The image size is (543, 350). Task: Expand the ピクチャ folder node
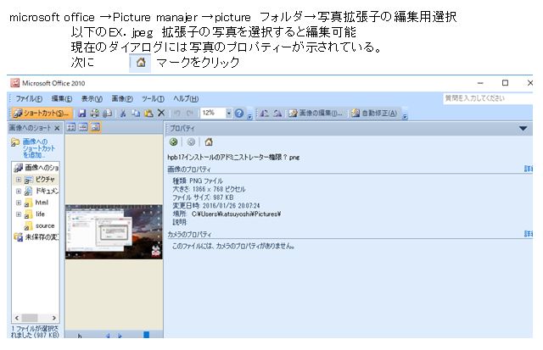(x=19, y=180)
